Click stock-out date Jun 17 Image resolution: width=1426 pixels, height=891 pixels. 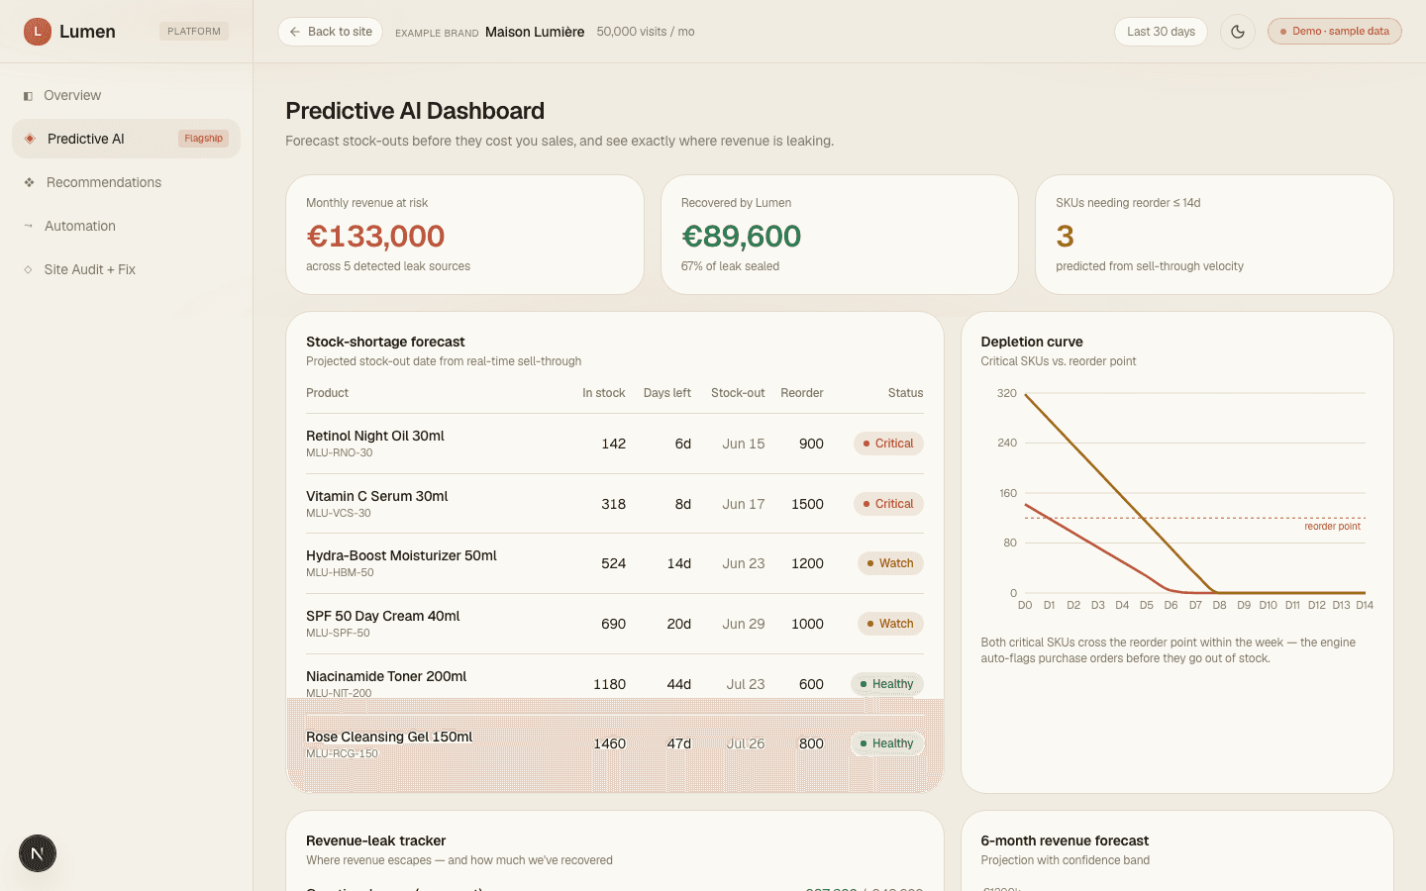click(743, 504)
